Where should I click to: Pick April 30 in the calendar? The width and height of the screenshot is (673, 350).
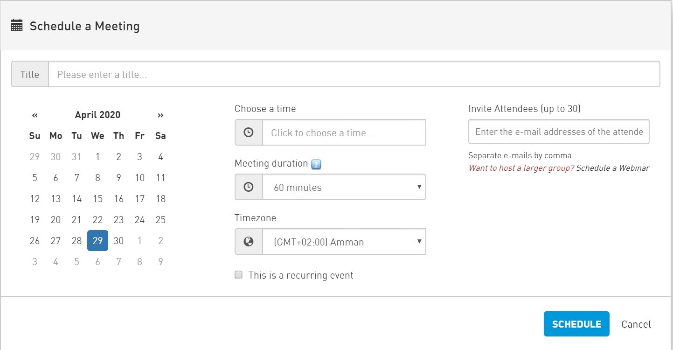118,241
